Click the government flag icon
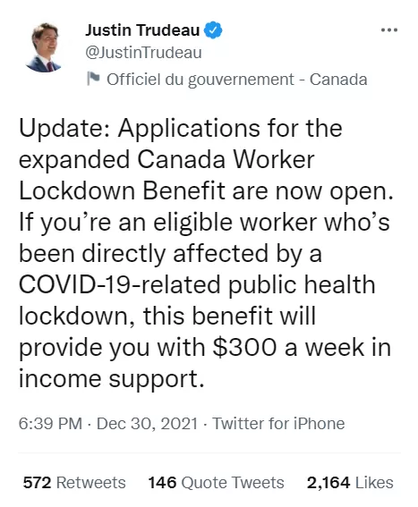The height and width of the screenshot is (507, 418). [x=93, y=79]
